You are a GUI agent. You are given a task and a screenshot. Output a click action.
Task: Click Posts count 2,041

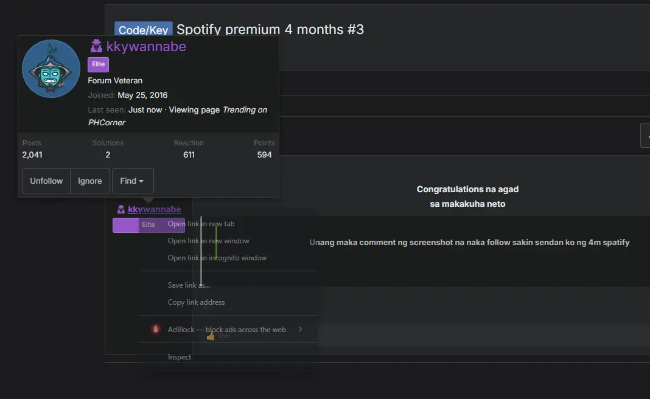pos(32,154)
